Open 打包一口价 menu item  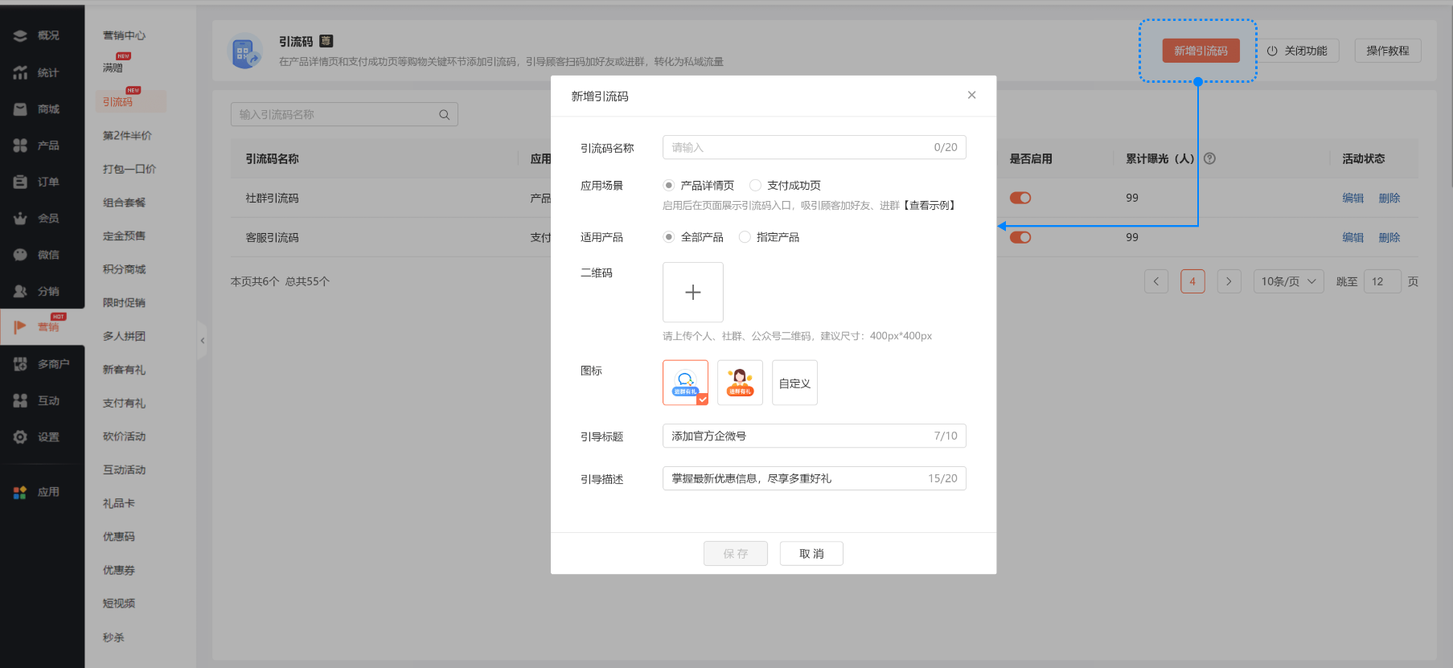point(129,169)
